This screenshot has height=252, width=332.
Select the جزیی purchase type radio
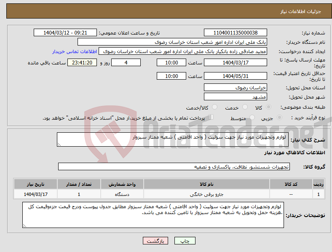pos(279,117)
